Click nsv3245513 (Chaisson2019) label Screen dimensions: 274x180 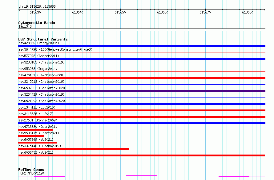[42, 82]
